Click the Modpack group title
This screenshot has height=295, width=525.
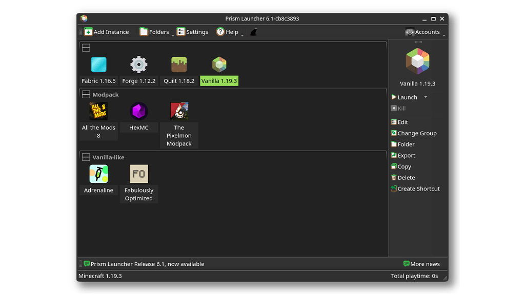coord(106,94)
